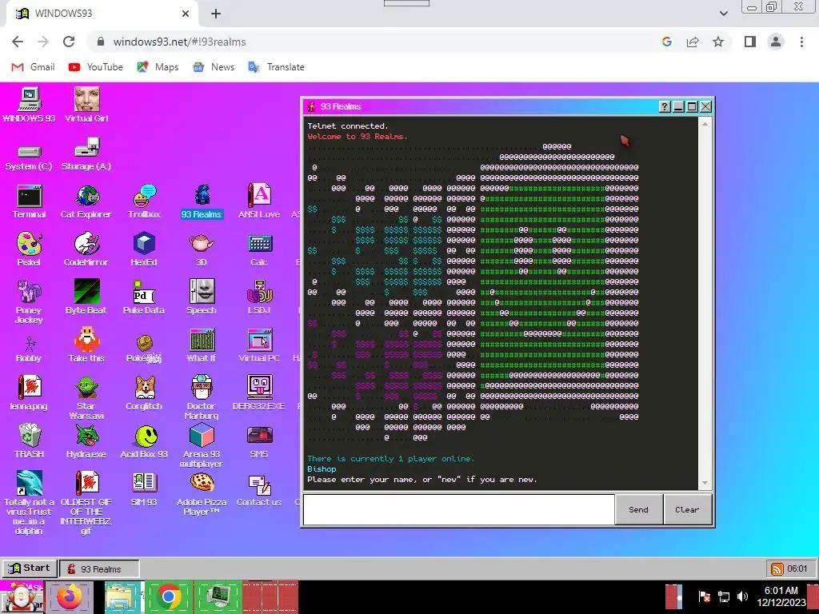Open the Trollbox chat icon
819x614 pixels.
pos(144,201)
